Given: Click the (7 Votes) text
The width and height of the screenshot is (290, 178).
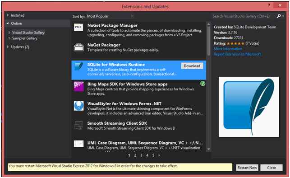Looking at the screenshot, I should tap(253, 43).
